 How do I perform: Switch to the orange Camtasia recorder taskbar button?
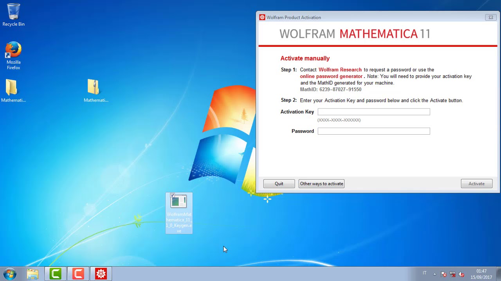tap(78, 274)
